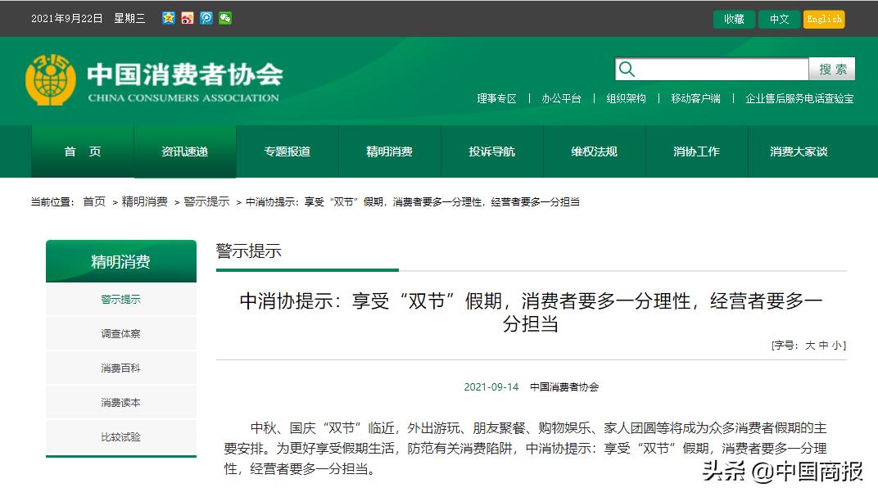Screen dimensions: 878x497
Task: Click the magnifying glass search icon
Action: (627, 68)
